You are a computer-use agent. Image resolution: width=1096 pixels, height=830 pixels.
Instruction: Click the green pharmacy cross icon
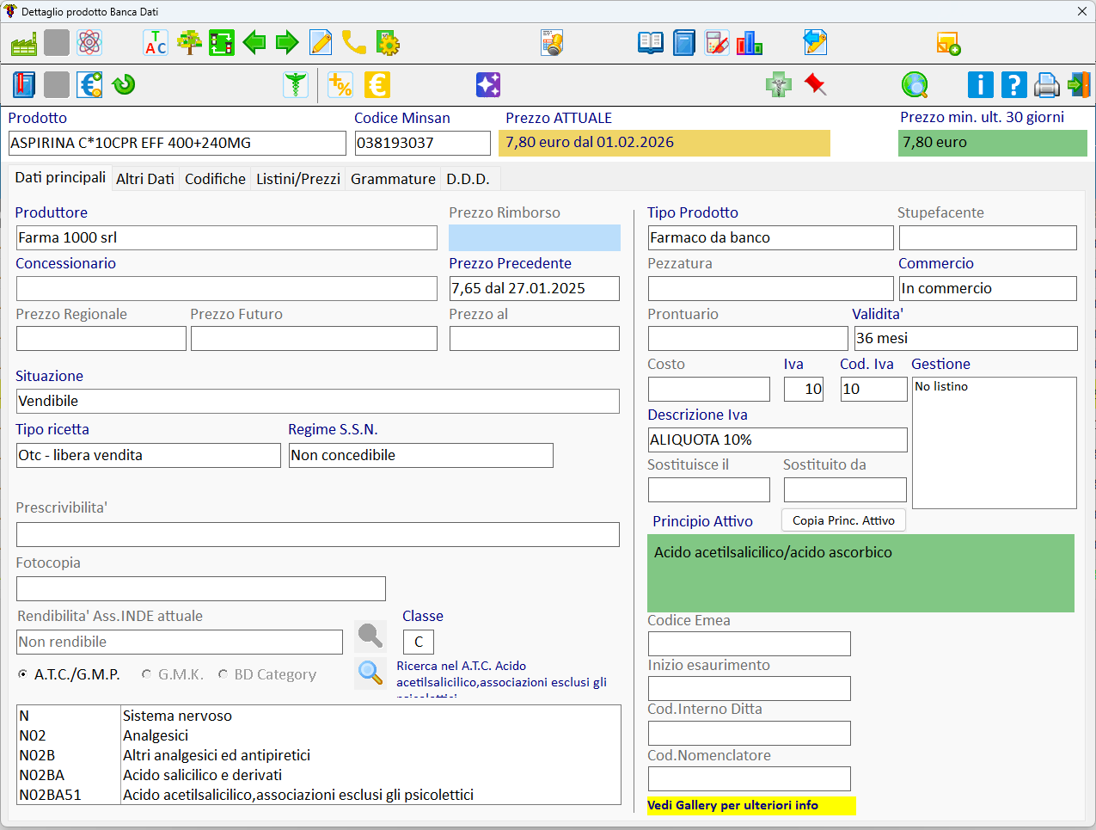[779, 84]
